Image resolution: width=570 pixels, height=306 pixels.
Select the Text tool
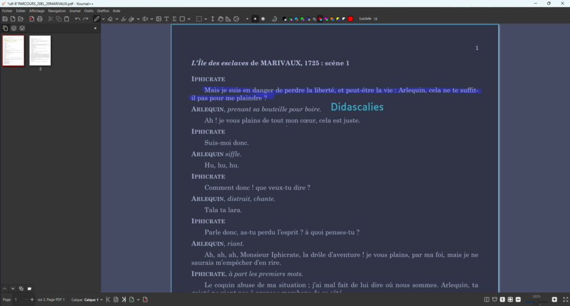(166, 19)
